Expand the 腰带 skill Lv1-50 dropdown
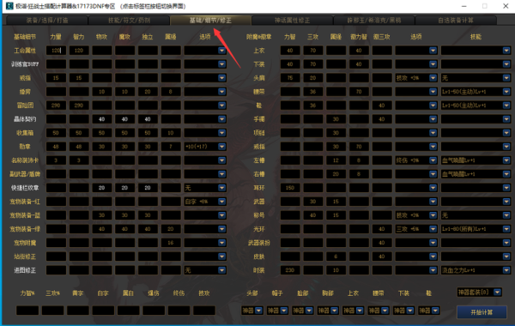The height and width of the screenshot is (326, 515). click(x=476, y=92)
